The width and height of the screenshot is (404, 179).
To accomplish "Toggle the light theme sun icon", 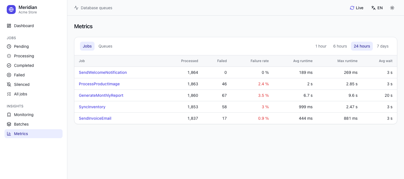I will (x=392, y=8).
